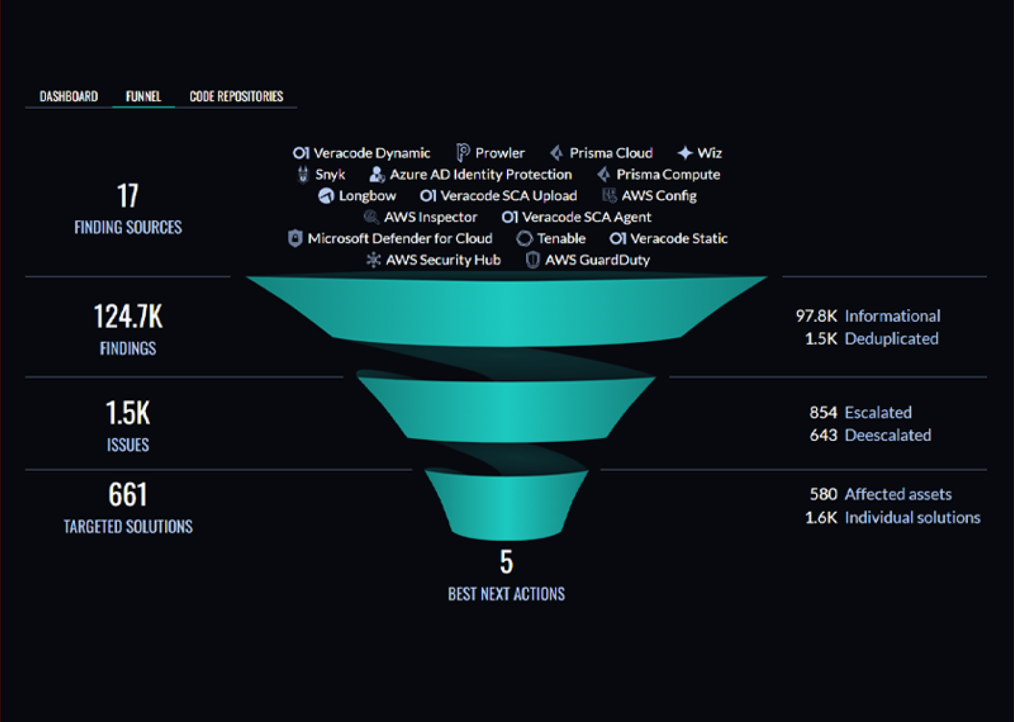
Task: Open the 17 Finding Sources stat
Action: pyautogui.click(x=128, y=210)
